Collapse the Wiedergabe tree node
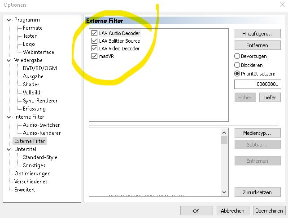The image size is (288, 218). click(9, 60)
